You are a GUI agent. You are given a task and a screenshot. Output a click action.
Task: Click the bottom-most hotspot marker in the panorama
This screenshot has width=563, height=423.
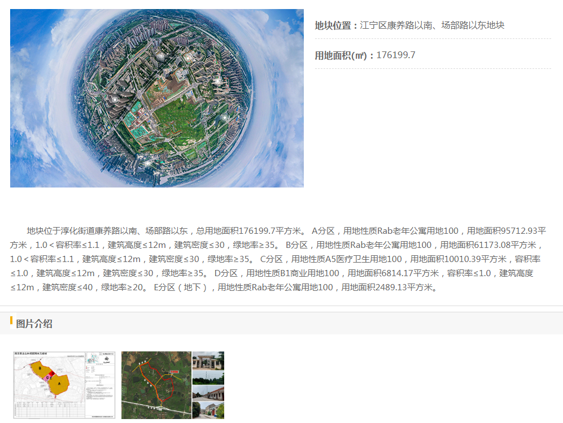[148, 164]
